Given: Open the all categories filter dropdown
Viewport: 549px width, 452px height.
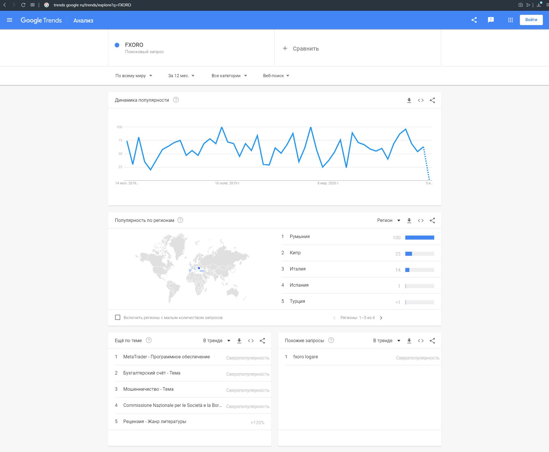Looking at the screenshot, I should click(x=229, y=76).
